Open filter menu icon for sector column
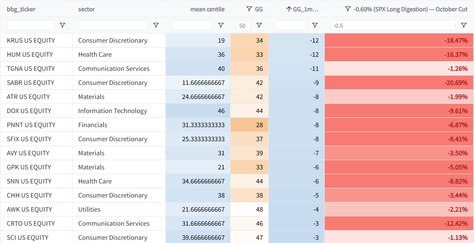The height and width of the screenshot is (243, 474). (x=156, y=25)
